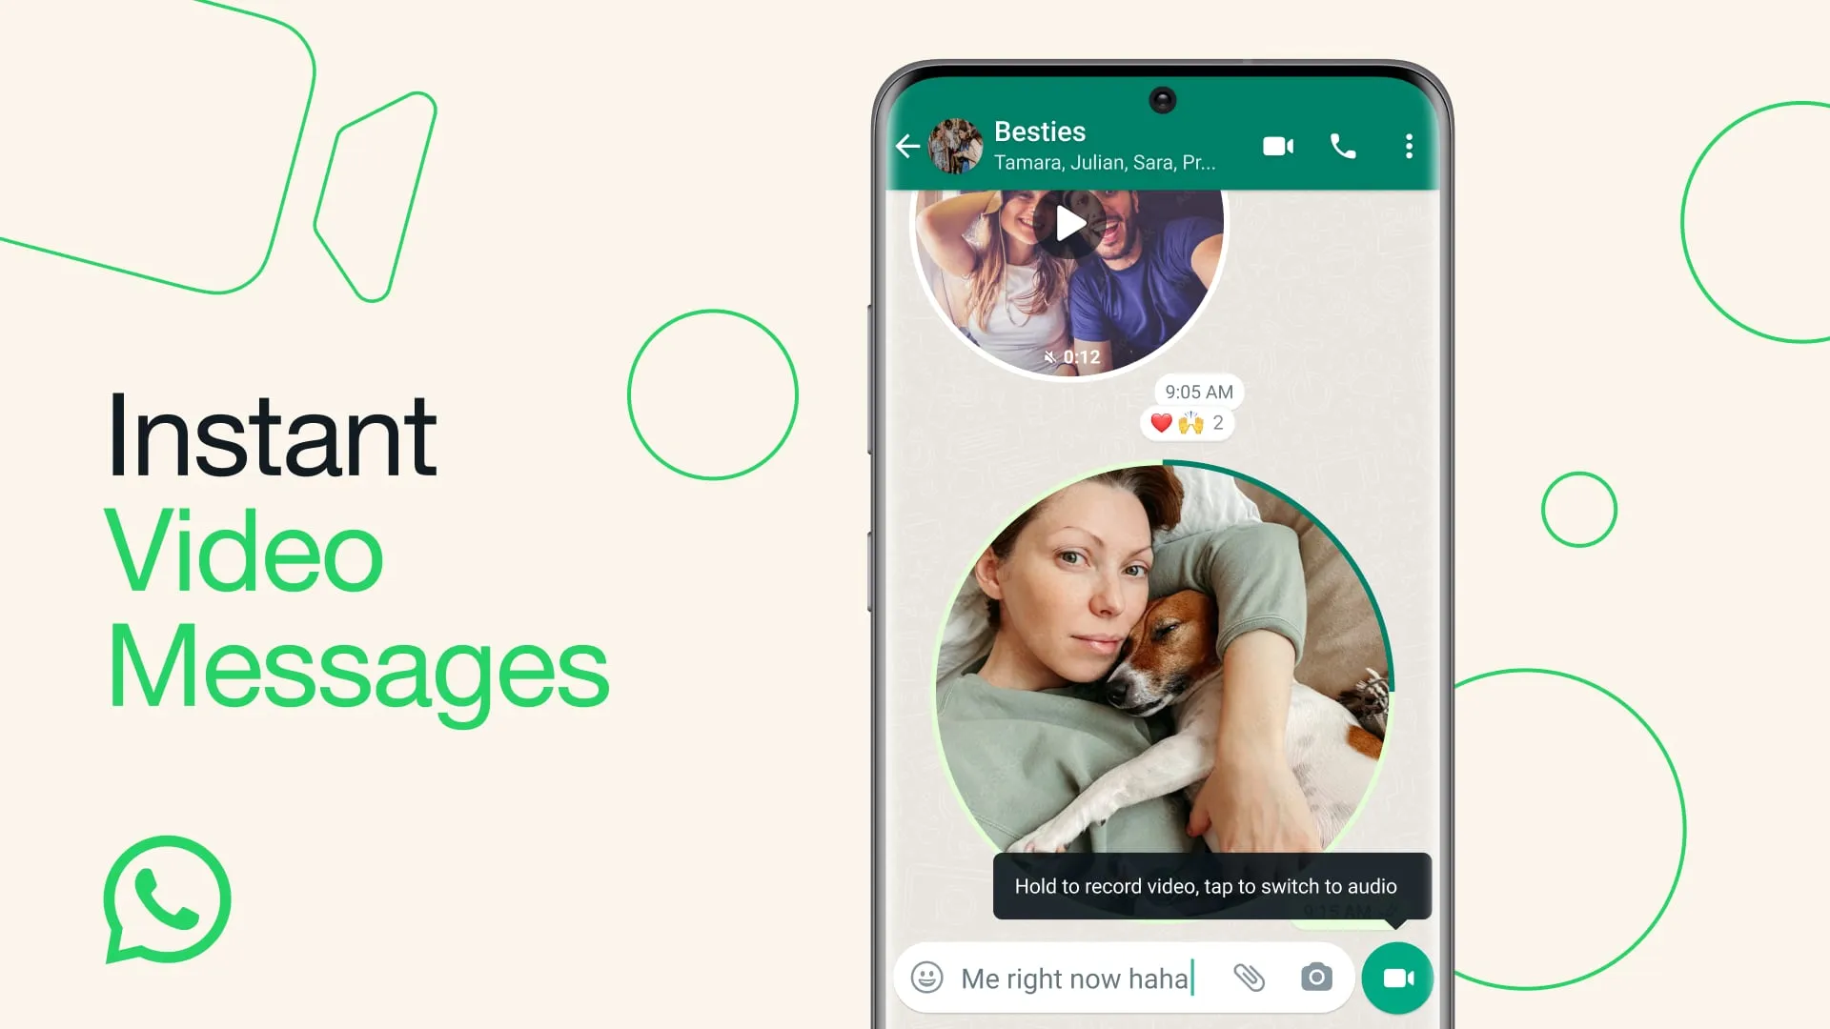Screen dimensions: 1830x1029
Task: Select the video message tooltip
Action: pyautogui.click(x=1206, y=886)
